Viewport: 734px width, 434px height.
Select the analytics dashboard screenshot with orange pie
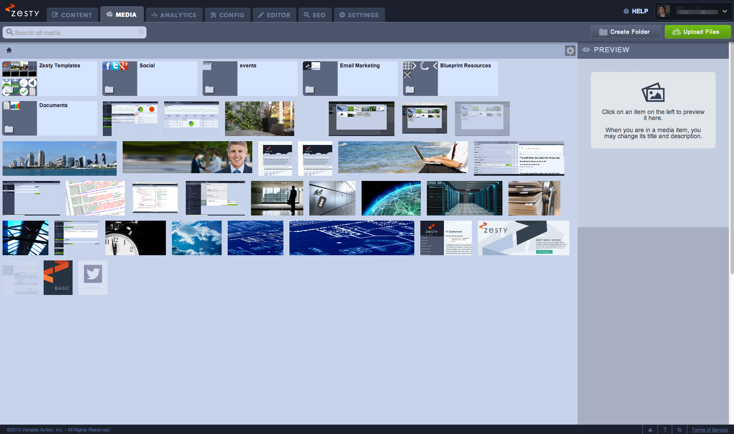(x=130, y=119)
